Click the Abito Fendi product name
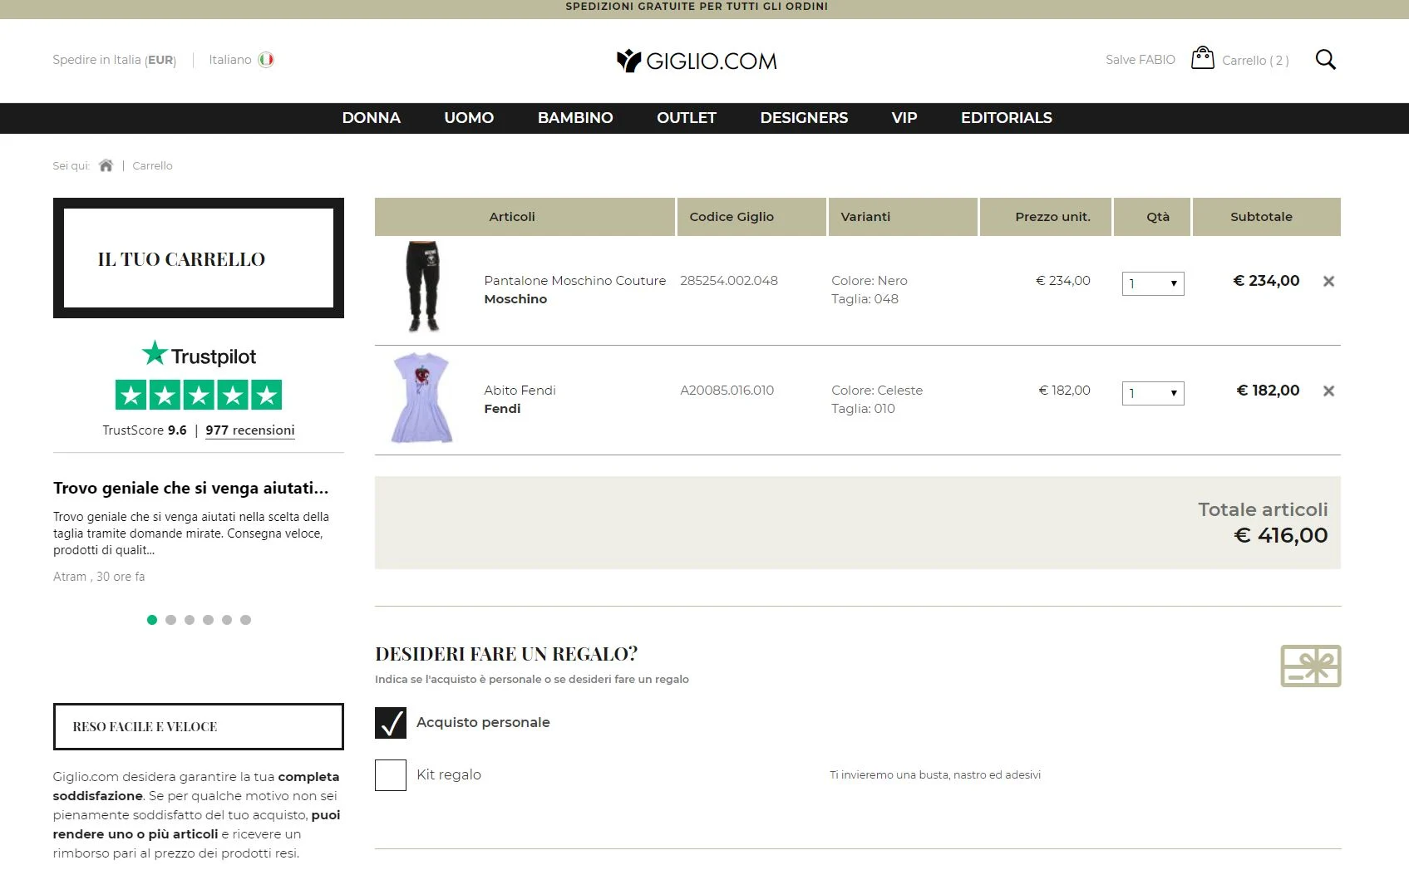1409x870 pixels. pyautogui.click(x=520, y=391)
